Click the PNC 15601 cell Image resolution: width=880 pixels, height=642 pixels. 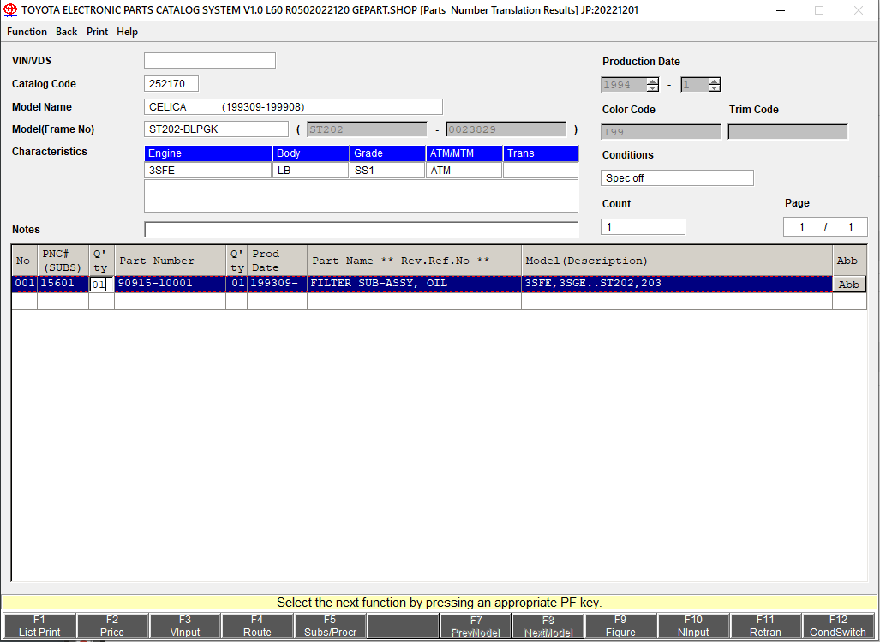tap(63, 284)
